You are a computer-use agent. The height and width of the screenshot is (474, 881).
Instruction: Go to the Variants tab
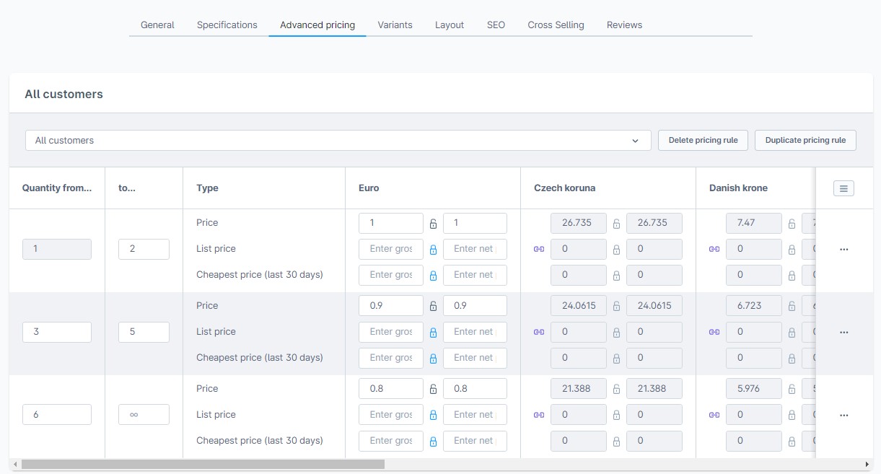pos(395,25)
